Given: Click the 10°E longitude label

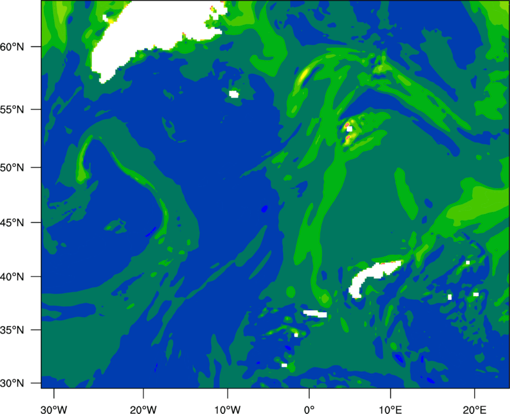Looking at the screenshot, I should pyautogui.click(x=390, y=410).
